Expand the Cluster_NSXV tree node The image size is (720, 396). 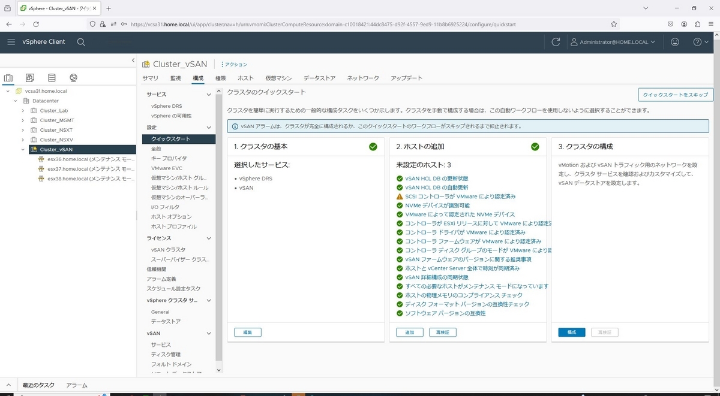[23, 140]
